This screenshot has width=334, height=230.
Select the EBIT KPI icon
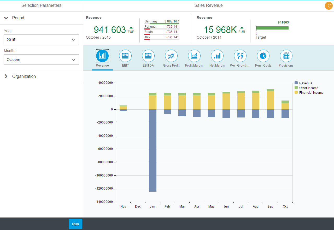point(125,56)
